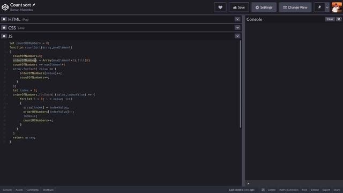Viewport: 343px width, 193px height.
Task: Clear the console output
Action: point(330,19)
